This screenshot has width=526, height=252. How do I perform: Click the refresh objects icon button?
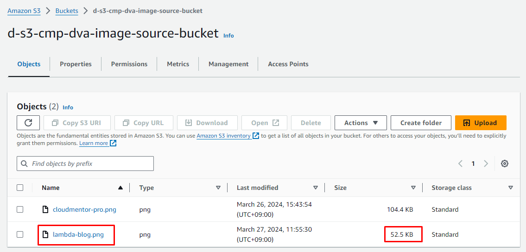pyautogui.click(x=28, y=123)
